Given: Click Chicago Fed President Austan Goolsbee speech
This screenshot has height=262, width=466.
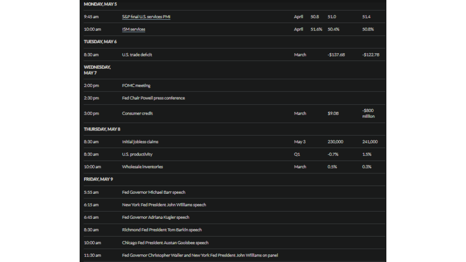Looking at the screenshot, I should [165, 243].
